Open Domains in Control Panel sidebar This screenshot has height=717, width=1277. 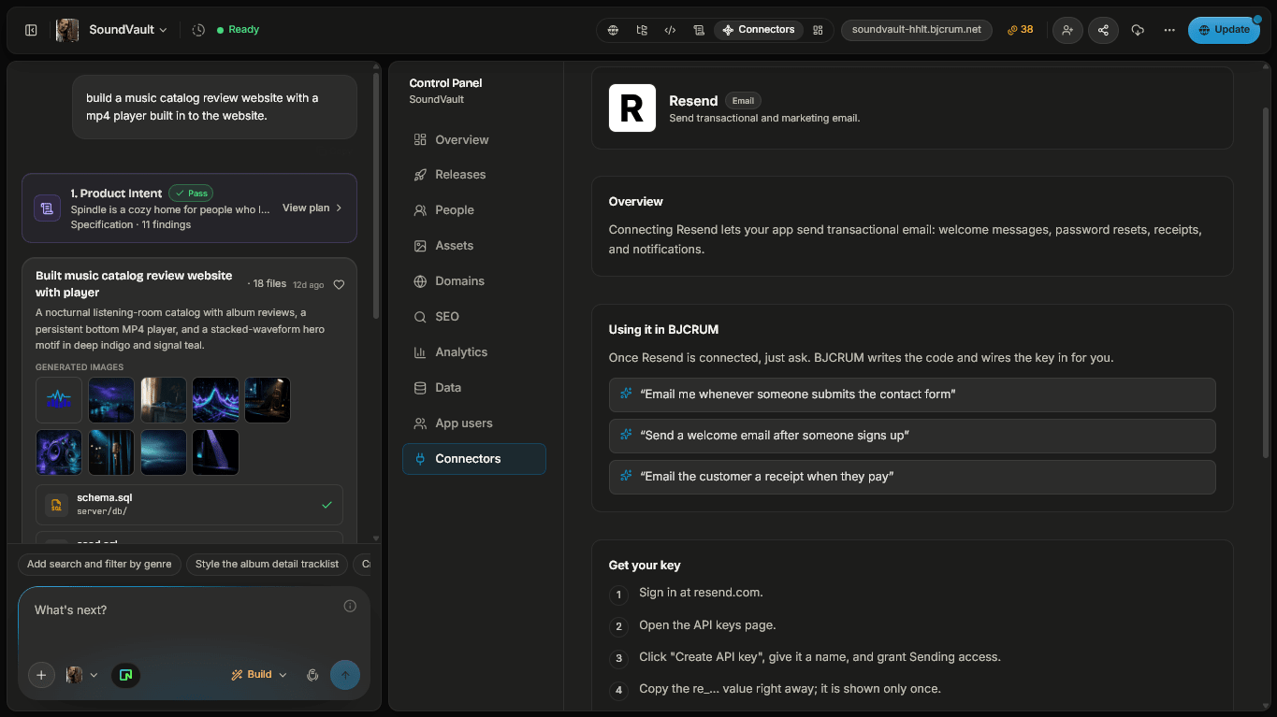tap(473, 281)
